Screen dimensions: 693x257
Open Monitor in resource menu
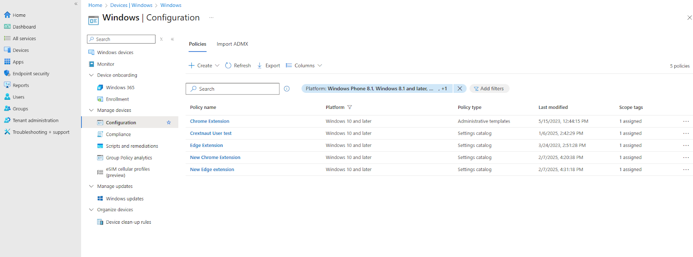[105, 64]
